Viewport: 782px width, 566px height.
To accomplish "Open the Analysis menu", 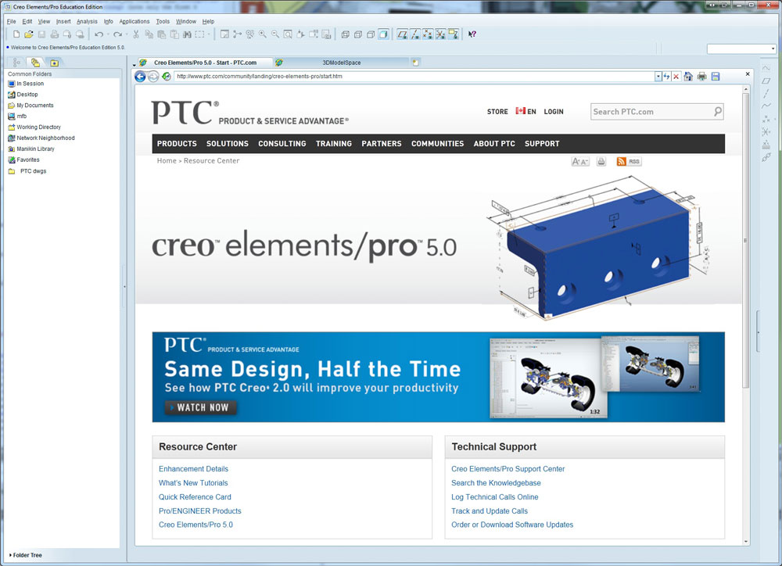I will (x=87, y=21).
